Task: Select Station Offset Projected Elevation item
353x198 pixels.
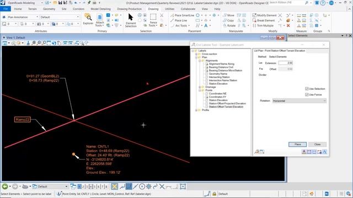Action: [x=227, y=103]
